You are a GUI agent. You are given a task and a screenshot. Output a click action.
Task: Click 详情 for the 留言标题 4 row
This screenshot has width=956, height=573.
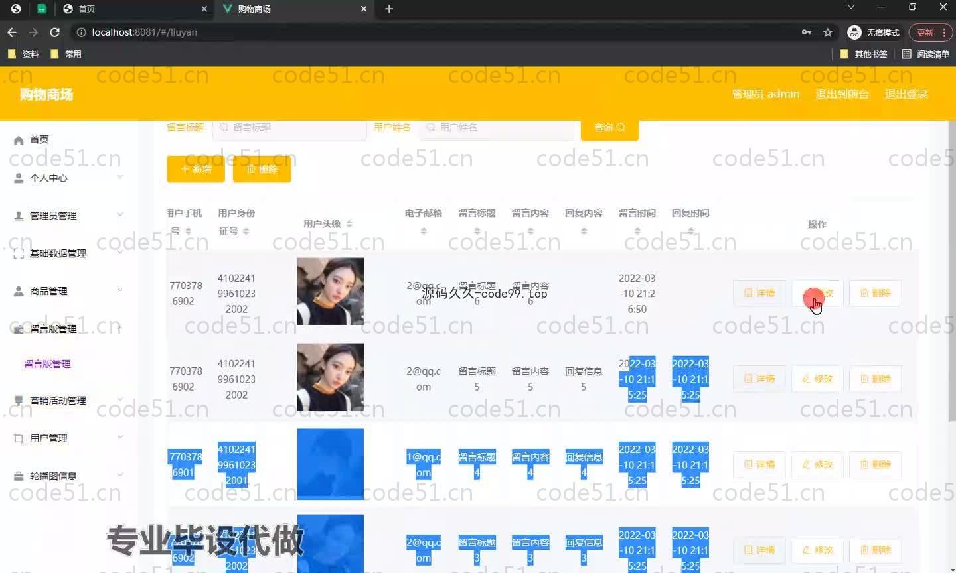click(x=759, y=464)
